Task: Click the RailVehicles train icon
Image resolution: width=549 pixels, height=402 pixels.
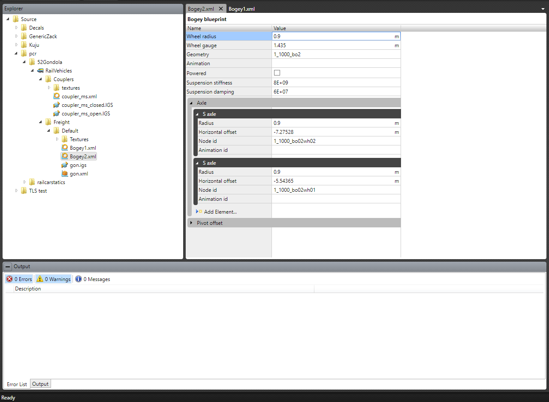Action: click(x=40, y=71)
